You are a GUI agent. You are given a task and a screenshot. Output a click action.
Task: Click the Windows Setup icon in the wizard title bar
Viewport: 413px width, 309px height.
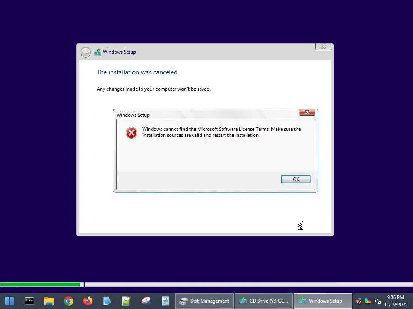click(98, 52)
